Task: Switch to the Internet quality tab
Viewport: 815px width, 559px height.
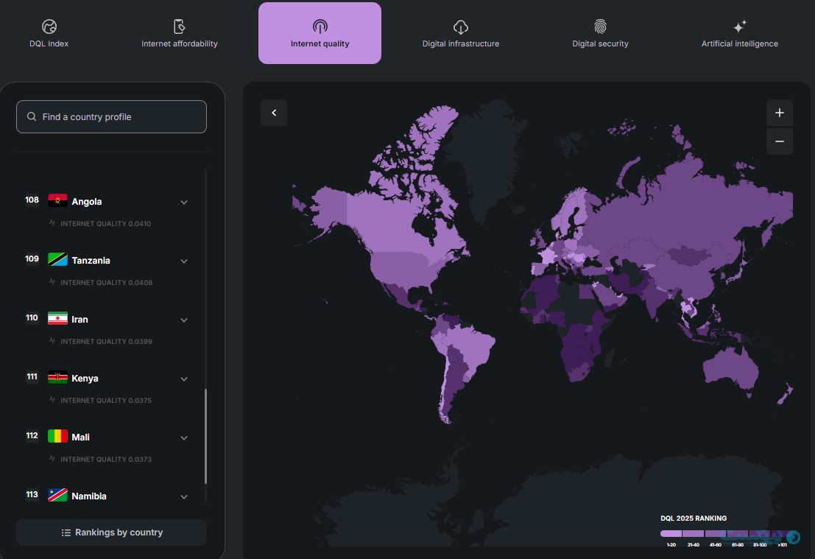Action: 320,34
